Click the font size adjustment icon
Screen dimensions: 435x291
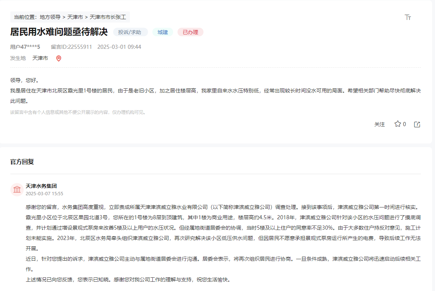tap(408, 17)
